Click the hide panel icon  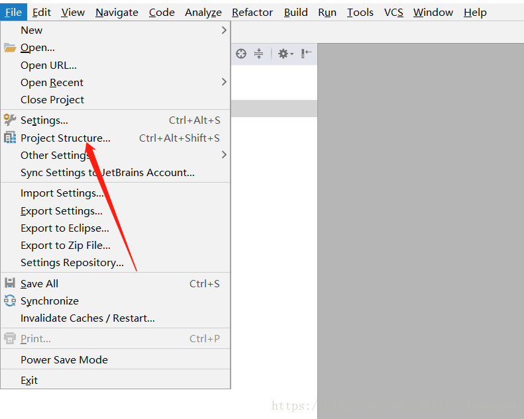[x=307, y=54]
